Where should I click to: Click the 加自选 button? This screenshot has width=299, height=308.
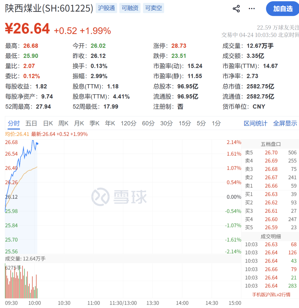[x=282, y=9]
